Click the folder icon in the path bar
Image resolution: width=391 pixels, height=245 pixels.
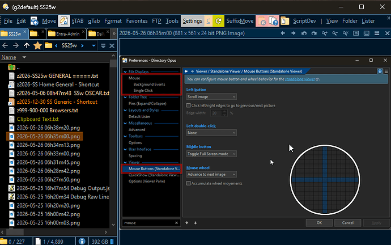point(49,46)
